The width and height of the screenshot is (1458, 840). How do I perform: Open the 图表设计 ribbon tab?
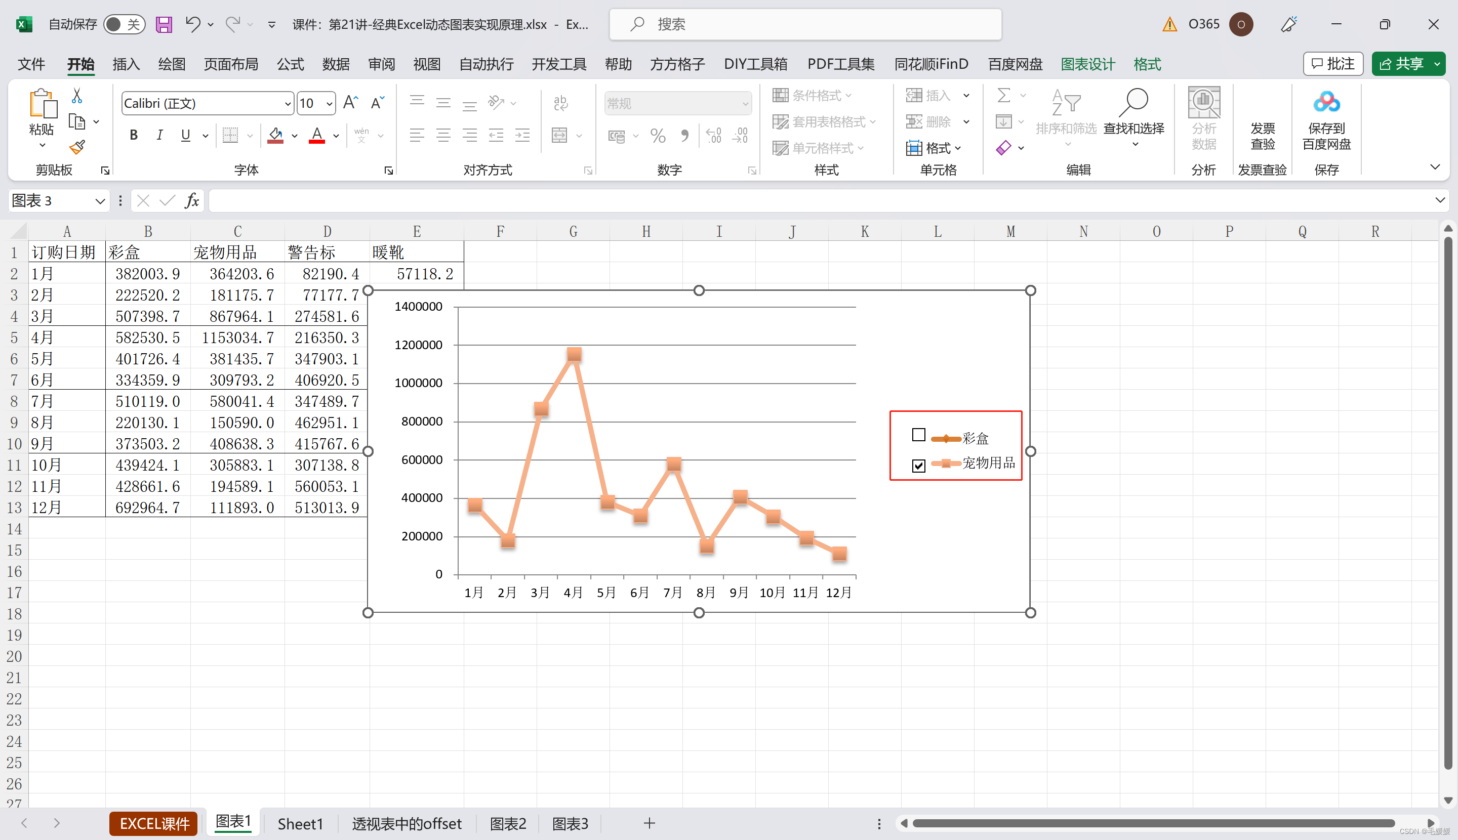[1087, 64]
